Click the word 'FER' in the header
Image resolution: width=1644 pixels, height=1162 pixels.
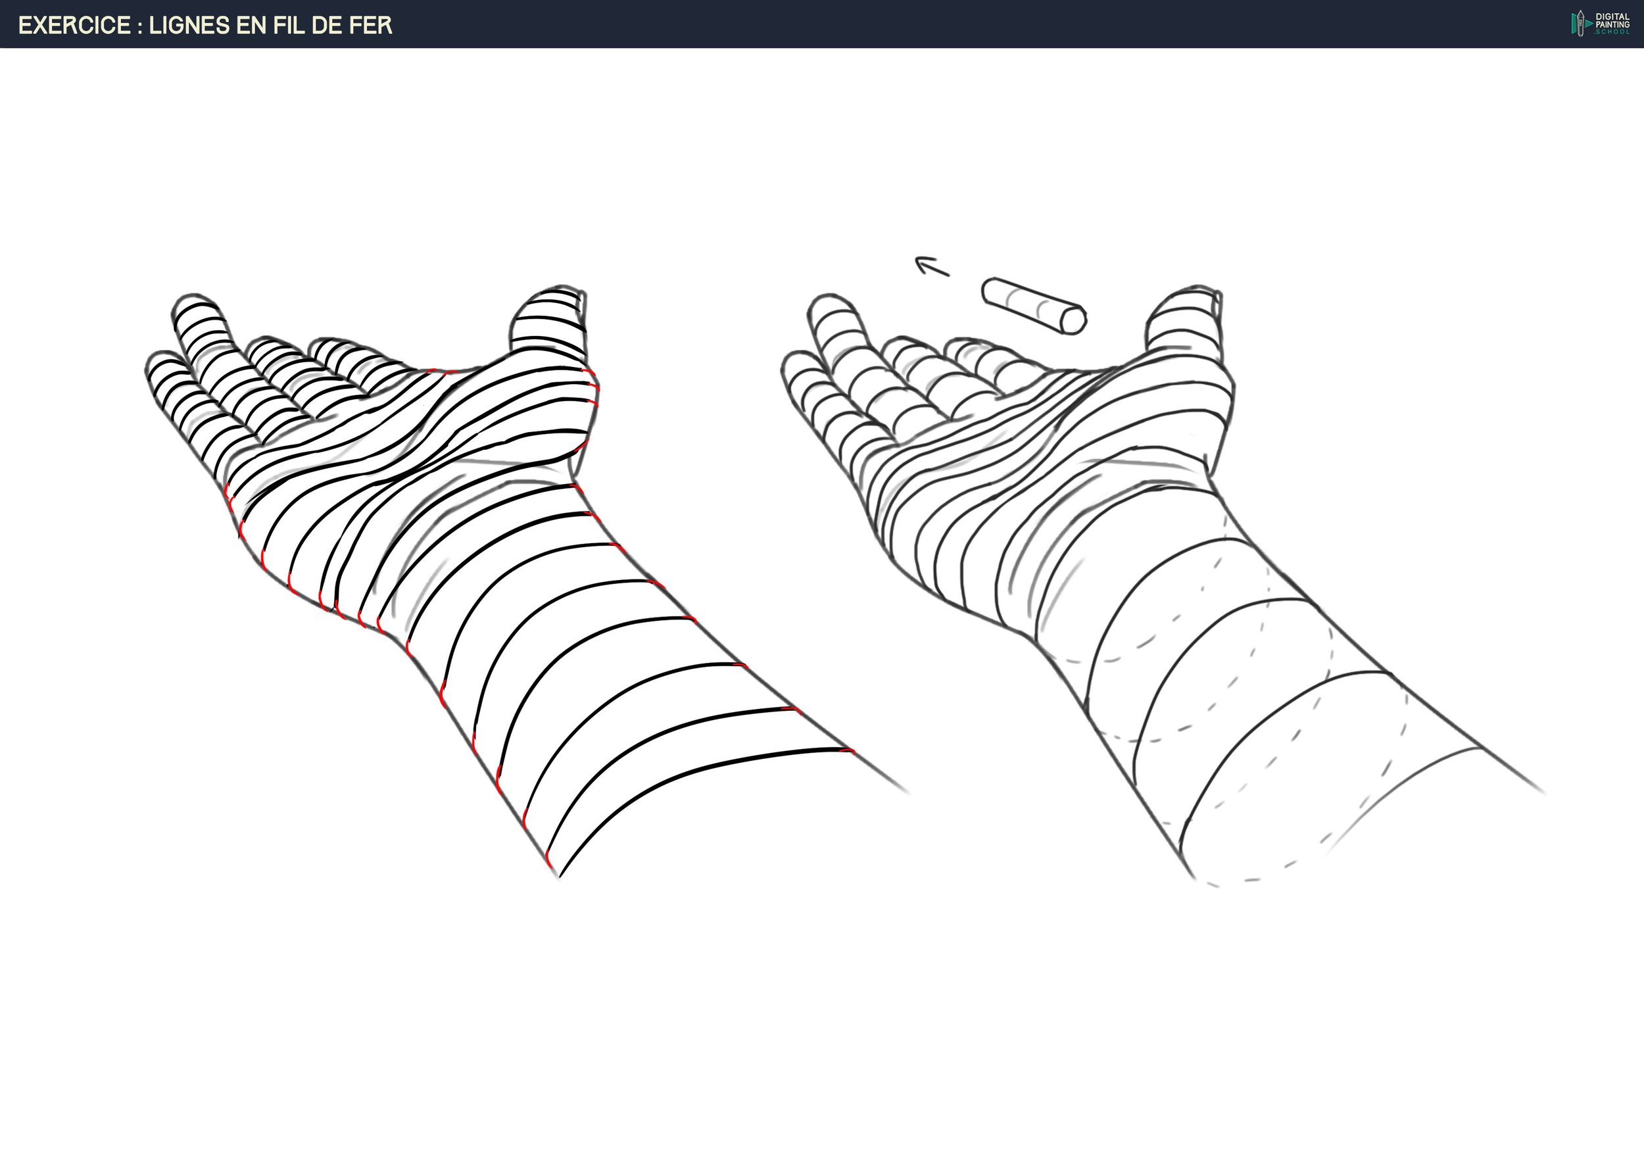[x=371, y=25]
